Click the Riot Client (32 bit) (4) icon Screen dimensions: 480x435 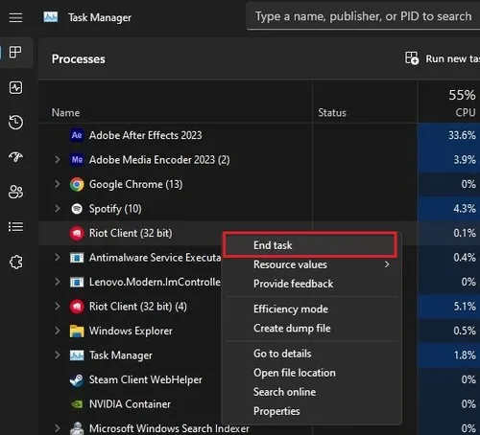[77, 307]
